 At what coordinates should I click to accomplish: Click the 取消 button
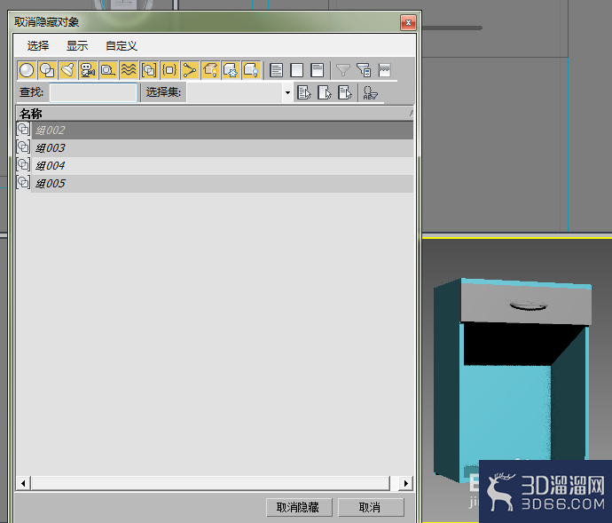point(371,507)
